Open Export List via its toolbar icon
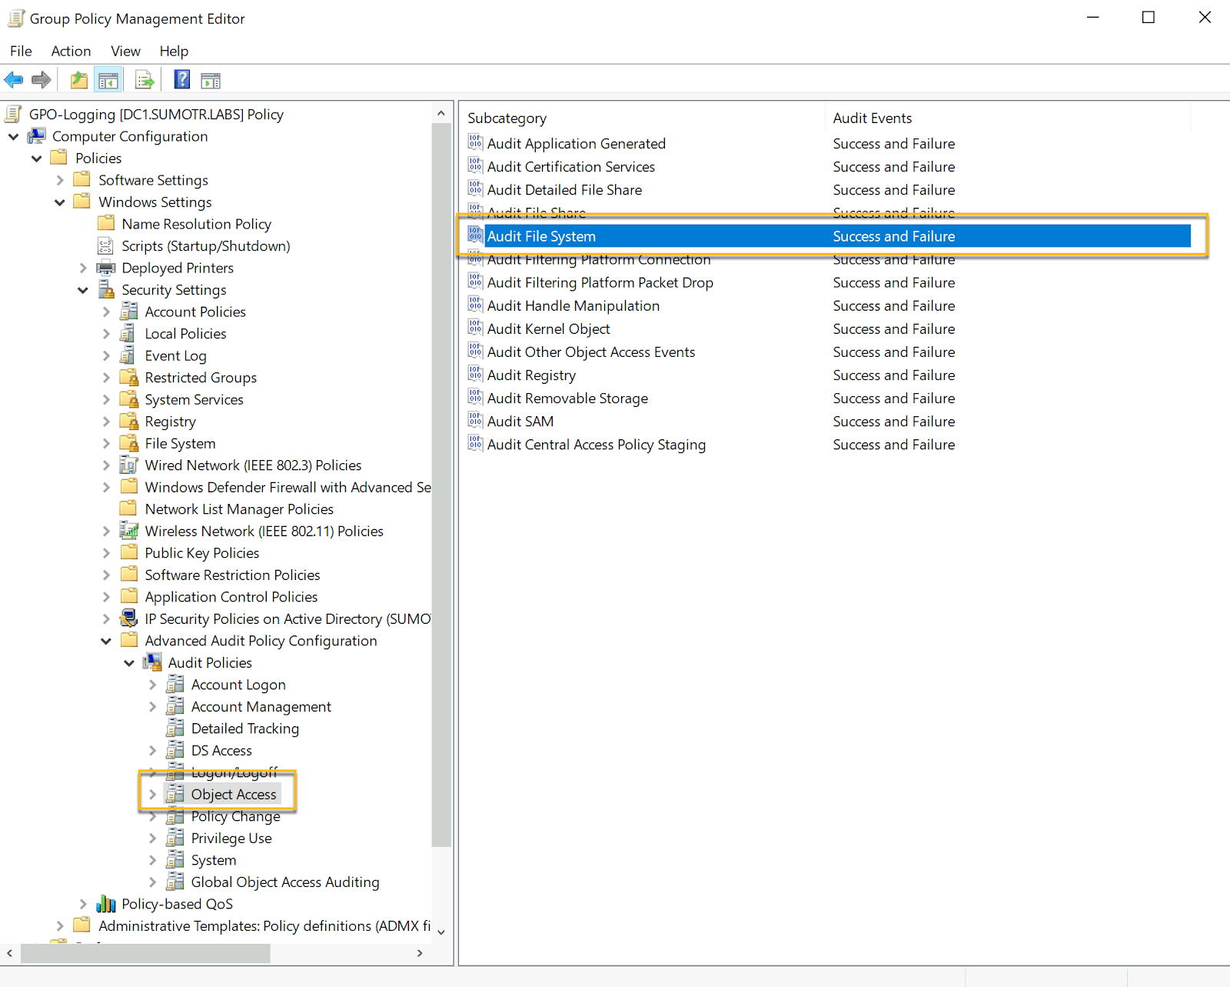The width and height of the screenshot is (1230, 987). 144,79
